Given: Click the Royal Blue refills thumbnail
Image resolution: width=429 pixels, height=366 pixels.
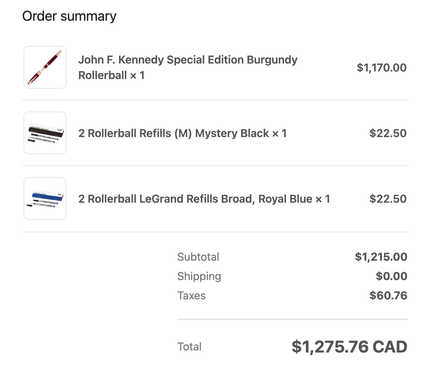Looking at the screenshot, I should click(x=45, y=199).
